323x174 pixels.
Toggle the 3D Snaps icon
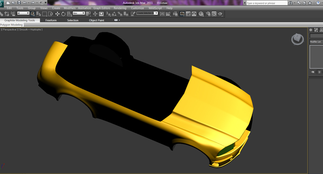point(108,14)
